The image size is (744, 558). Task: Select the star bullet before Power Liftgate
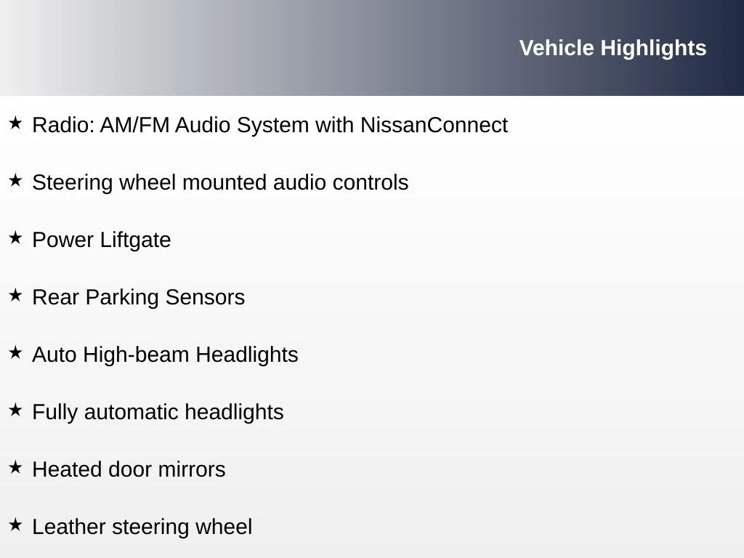pyautogui.click(x=15, y=238)
